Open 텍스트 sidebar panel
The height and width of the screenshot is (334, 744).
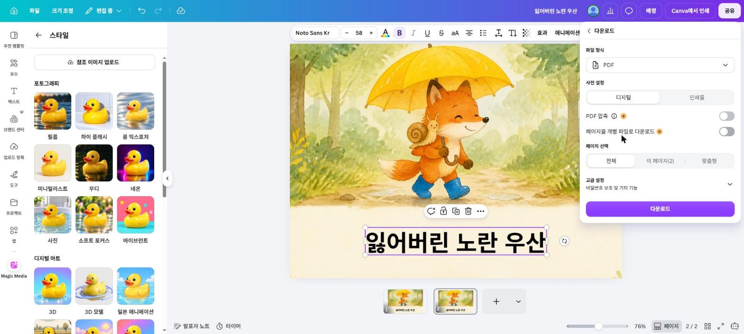(14, 95)
